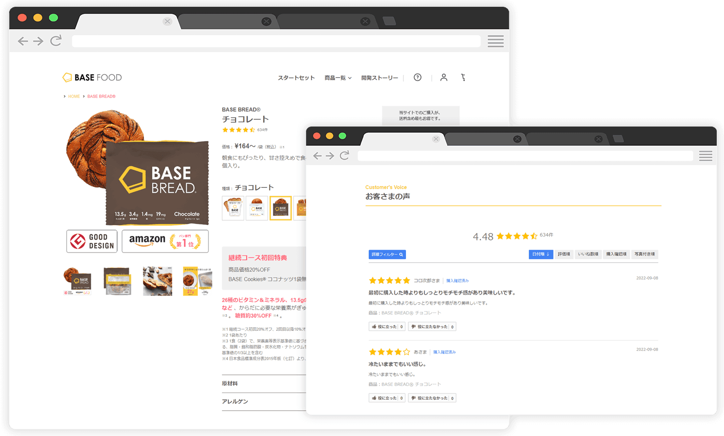Mark the first review as 役に立たなかった
This screenshot has width=724, height=436.
click(x=432, y=327)
